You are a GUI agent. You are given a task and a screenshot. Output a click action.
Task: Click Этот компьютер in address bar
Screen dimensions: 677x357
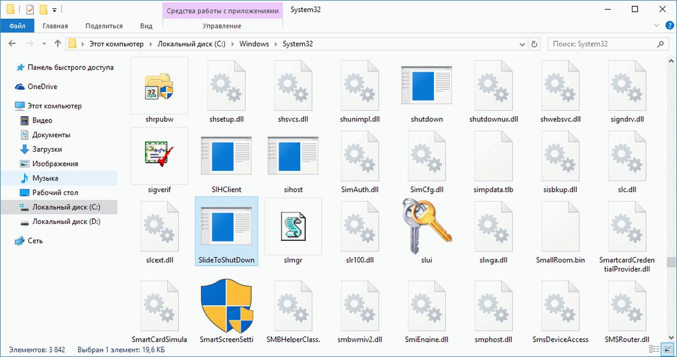click(x=116, y=43)
